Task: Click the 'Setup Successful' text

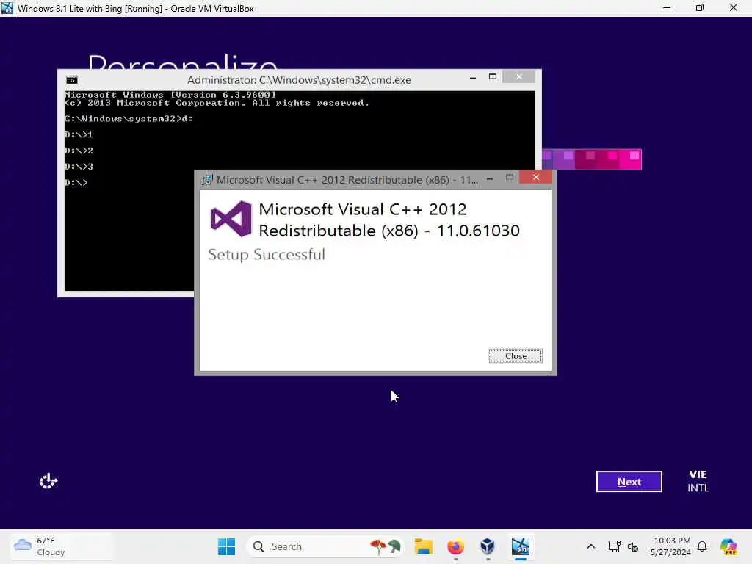Action: [267, 254]
